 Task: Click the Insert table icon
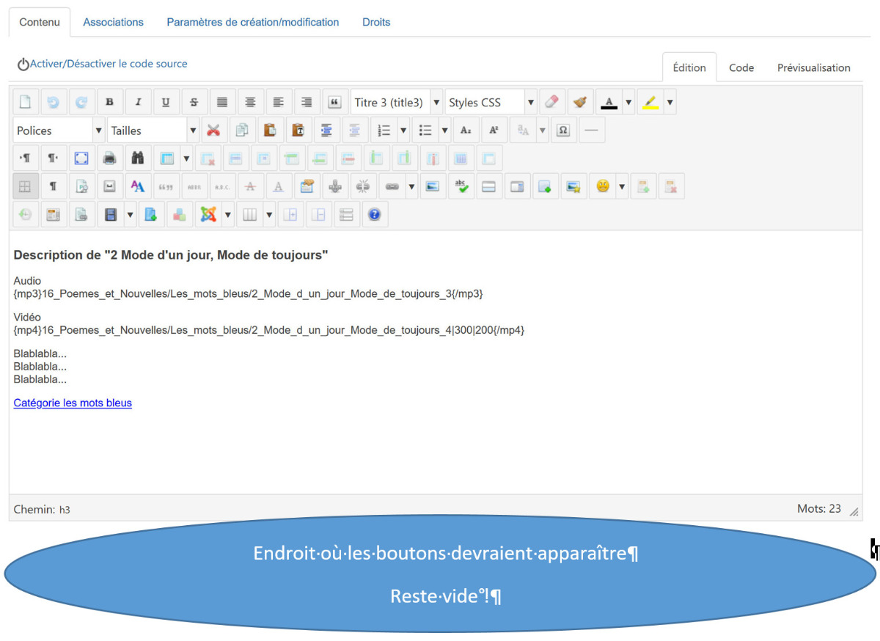click(x=166, y=158)
